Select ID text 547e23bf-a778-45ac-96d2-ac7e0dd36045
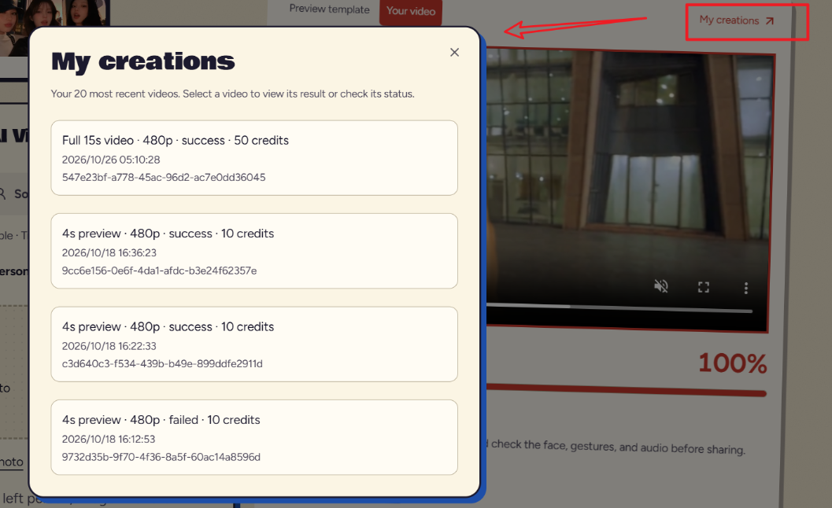The image size is (832, 508). click(x=164, y=178)
